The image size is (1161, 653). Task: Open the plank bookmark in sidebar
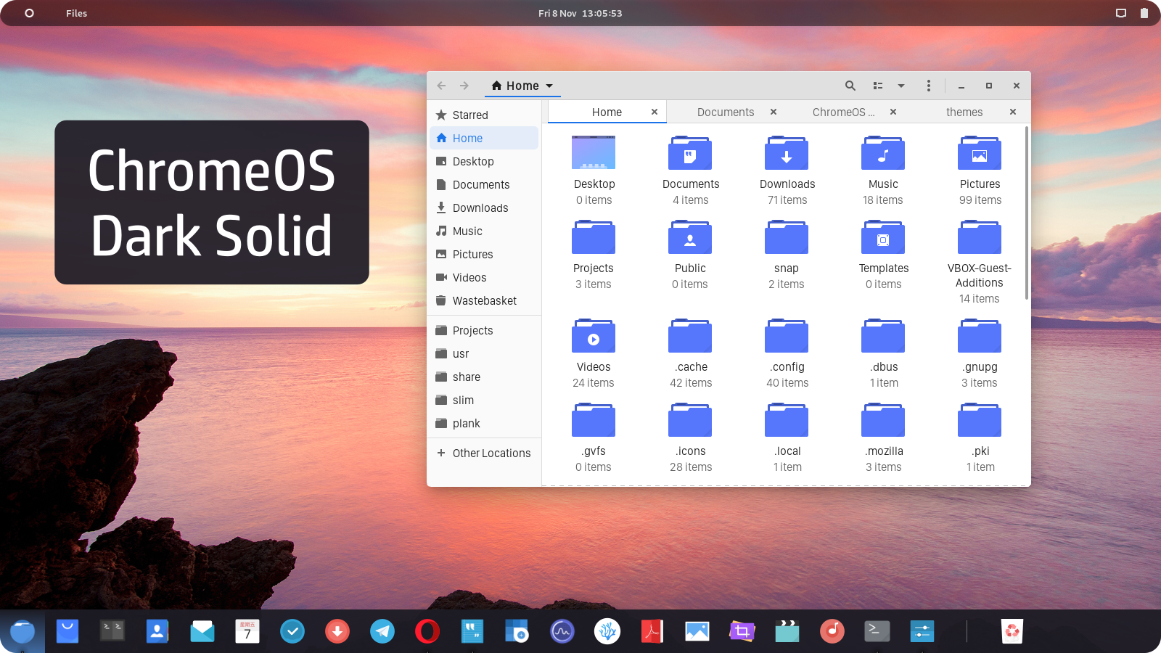click(x=484, y=423)
